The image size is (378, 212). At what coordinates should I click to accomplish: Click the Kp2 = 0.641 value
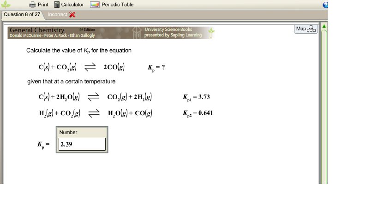[x=198, y=113]
